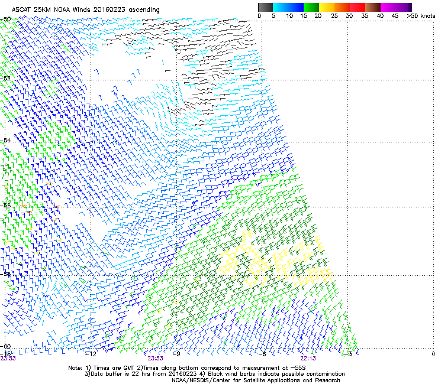Click the 'Times are GMT' note line
Image resolution: width=438 pixels, height=384 pixels.
click(187, 368)
